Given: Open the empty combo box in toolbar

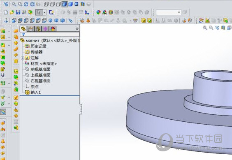Looking at the screenshot, I should pos(169,12).
